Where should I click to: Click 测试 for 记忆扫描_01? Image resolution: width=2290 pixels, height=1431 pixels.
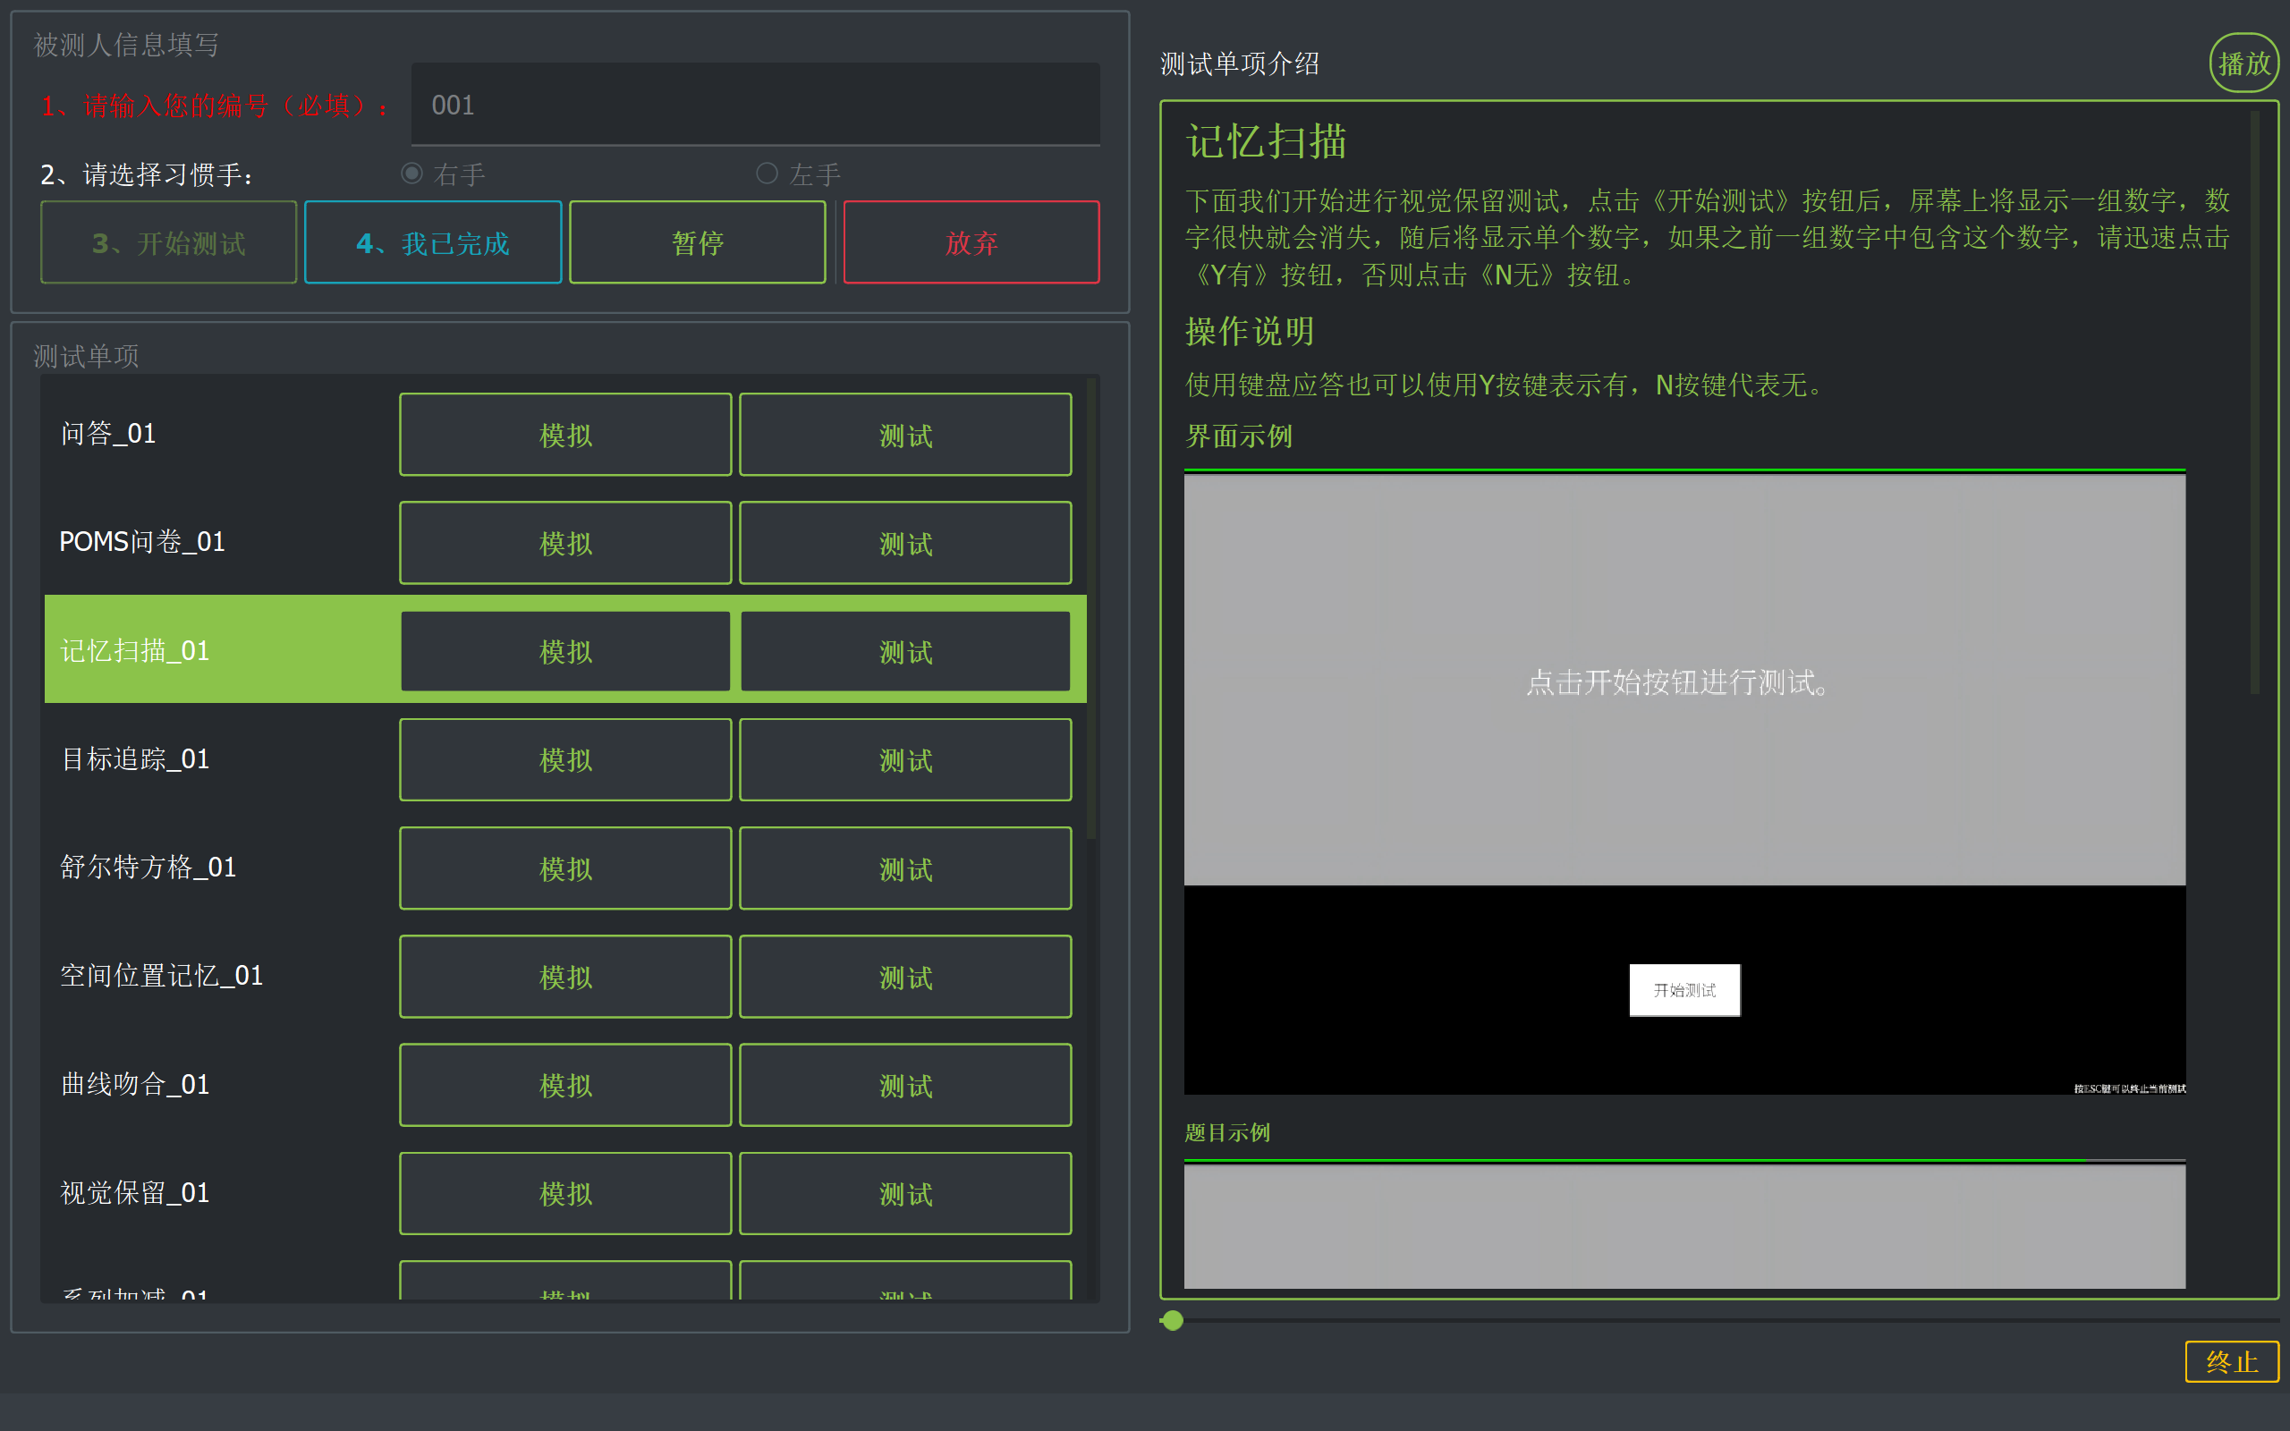(904, 651)
